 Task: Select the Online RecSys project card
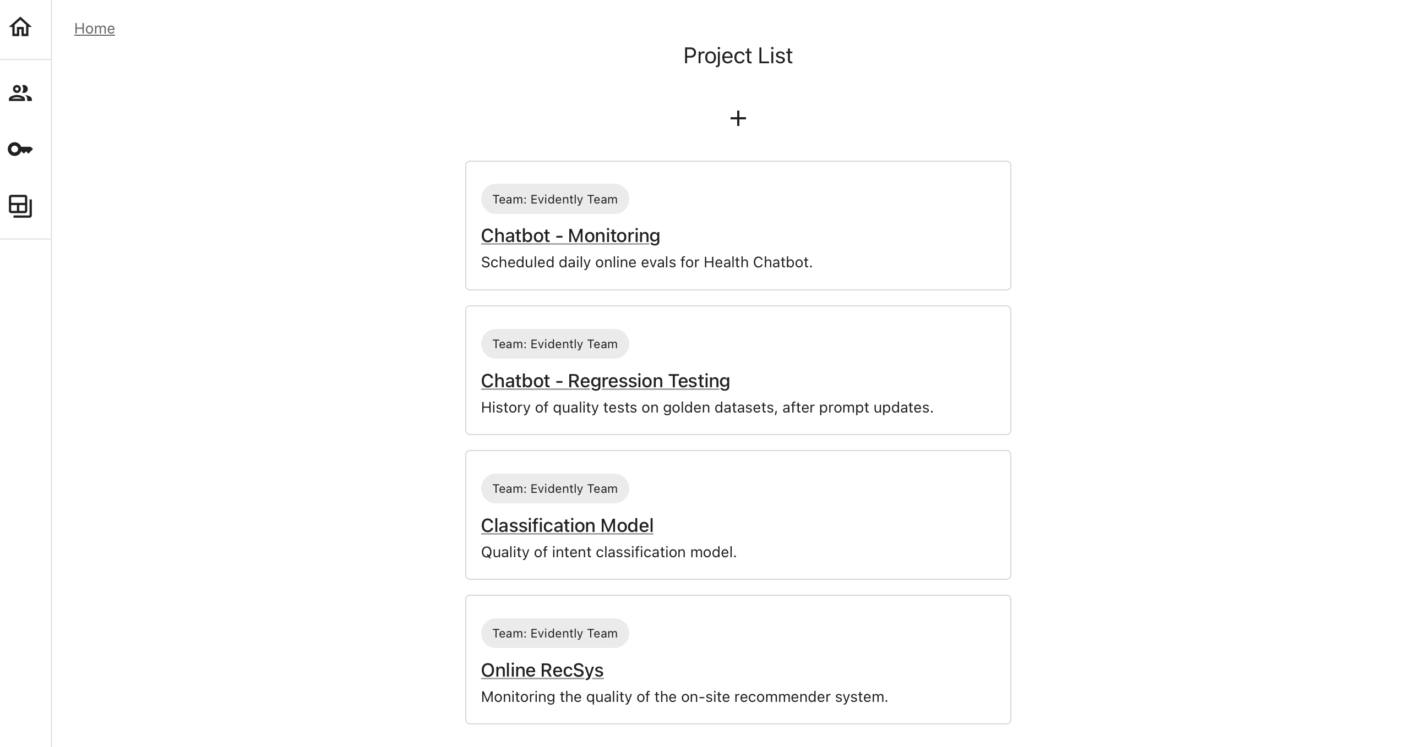[738, 660]
